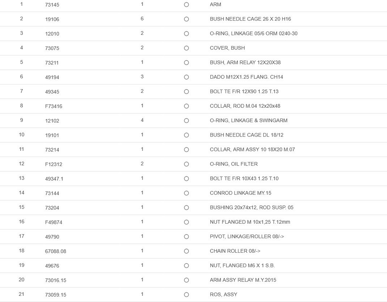Image resolution: width=387 pixels, height=302 pixels.
Task: Select the radio circle for ARM row
Action: pyautogui.click(x=187, y=5)
